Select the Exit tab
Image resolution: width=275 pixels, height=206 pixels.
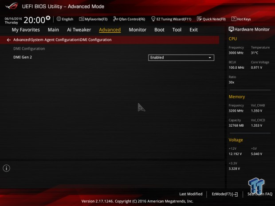(193, 30)
